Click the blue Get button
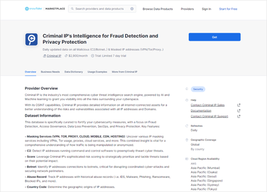This screenshot has width=267, height=192. 215,37
